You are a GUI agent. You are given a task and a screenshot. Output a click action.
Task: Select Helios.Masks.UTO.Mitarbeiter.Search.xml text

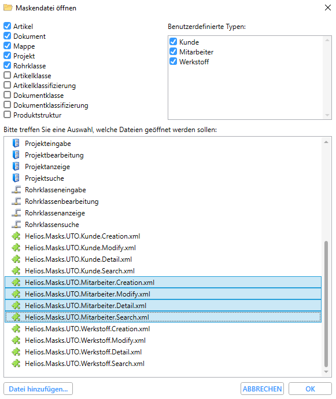coord(87,317)
